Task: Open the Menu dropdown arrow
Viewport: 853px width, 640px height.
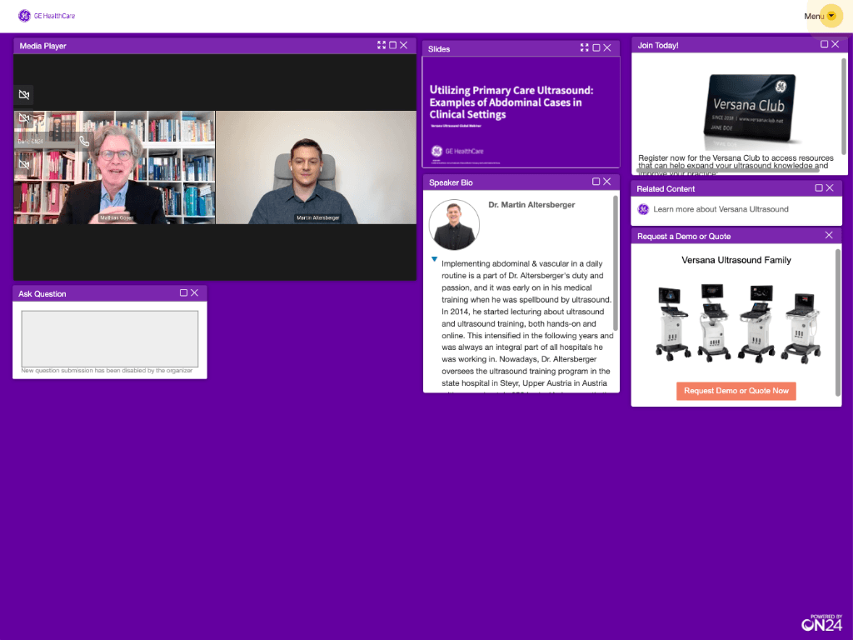Action: point(831,16)
